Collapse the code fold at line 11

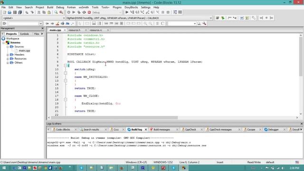66,73
